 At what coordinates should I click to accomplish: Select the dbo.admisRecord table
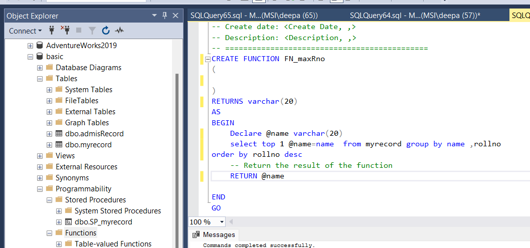click(x=94, y=134)
